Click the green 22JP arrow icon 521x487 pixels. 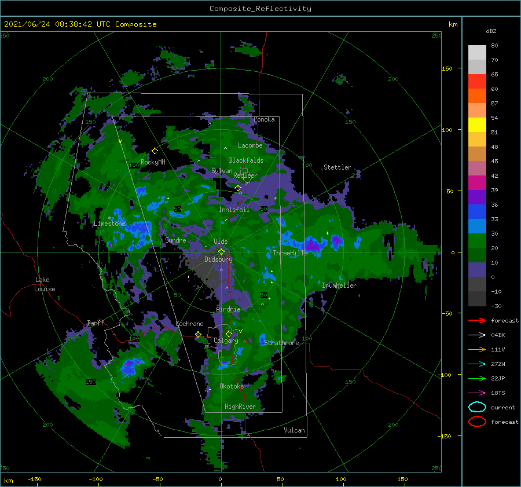[x=477, y=378]
